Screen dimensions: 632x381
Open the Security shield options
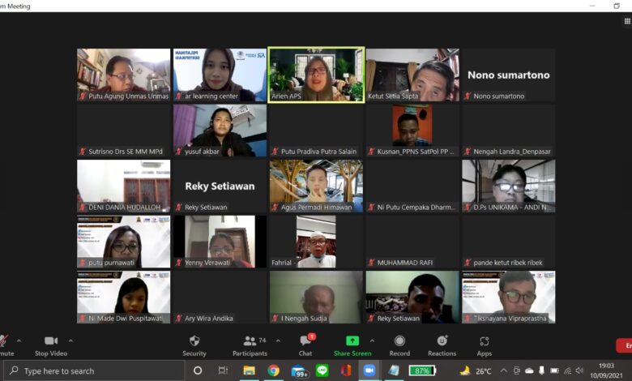pos(194,345)
